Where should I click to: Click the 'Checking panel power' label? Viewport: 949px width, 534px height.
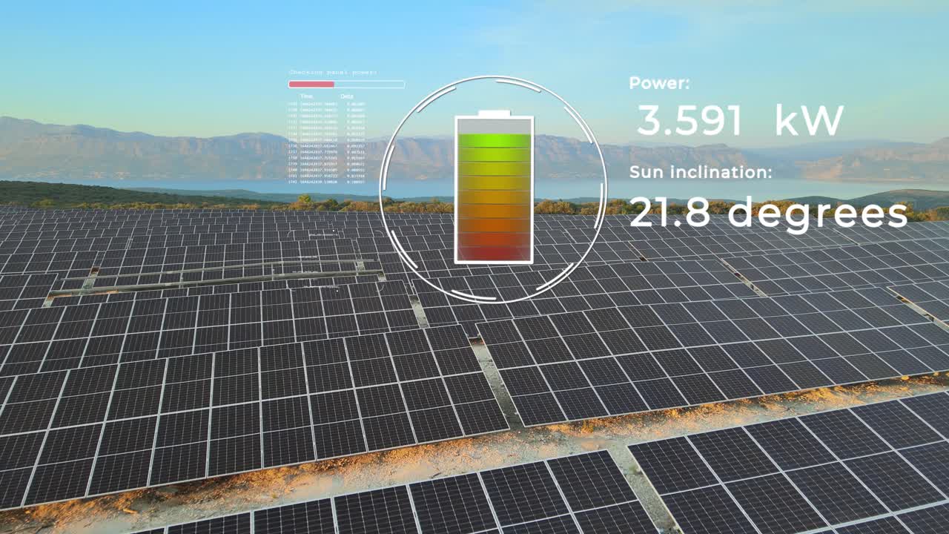332,73
